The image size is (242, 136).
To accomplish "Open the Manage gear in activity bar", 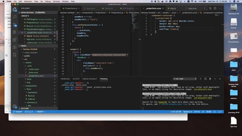I will point(14,106).
